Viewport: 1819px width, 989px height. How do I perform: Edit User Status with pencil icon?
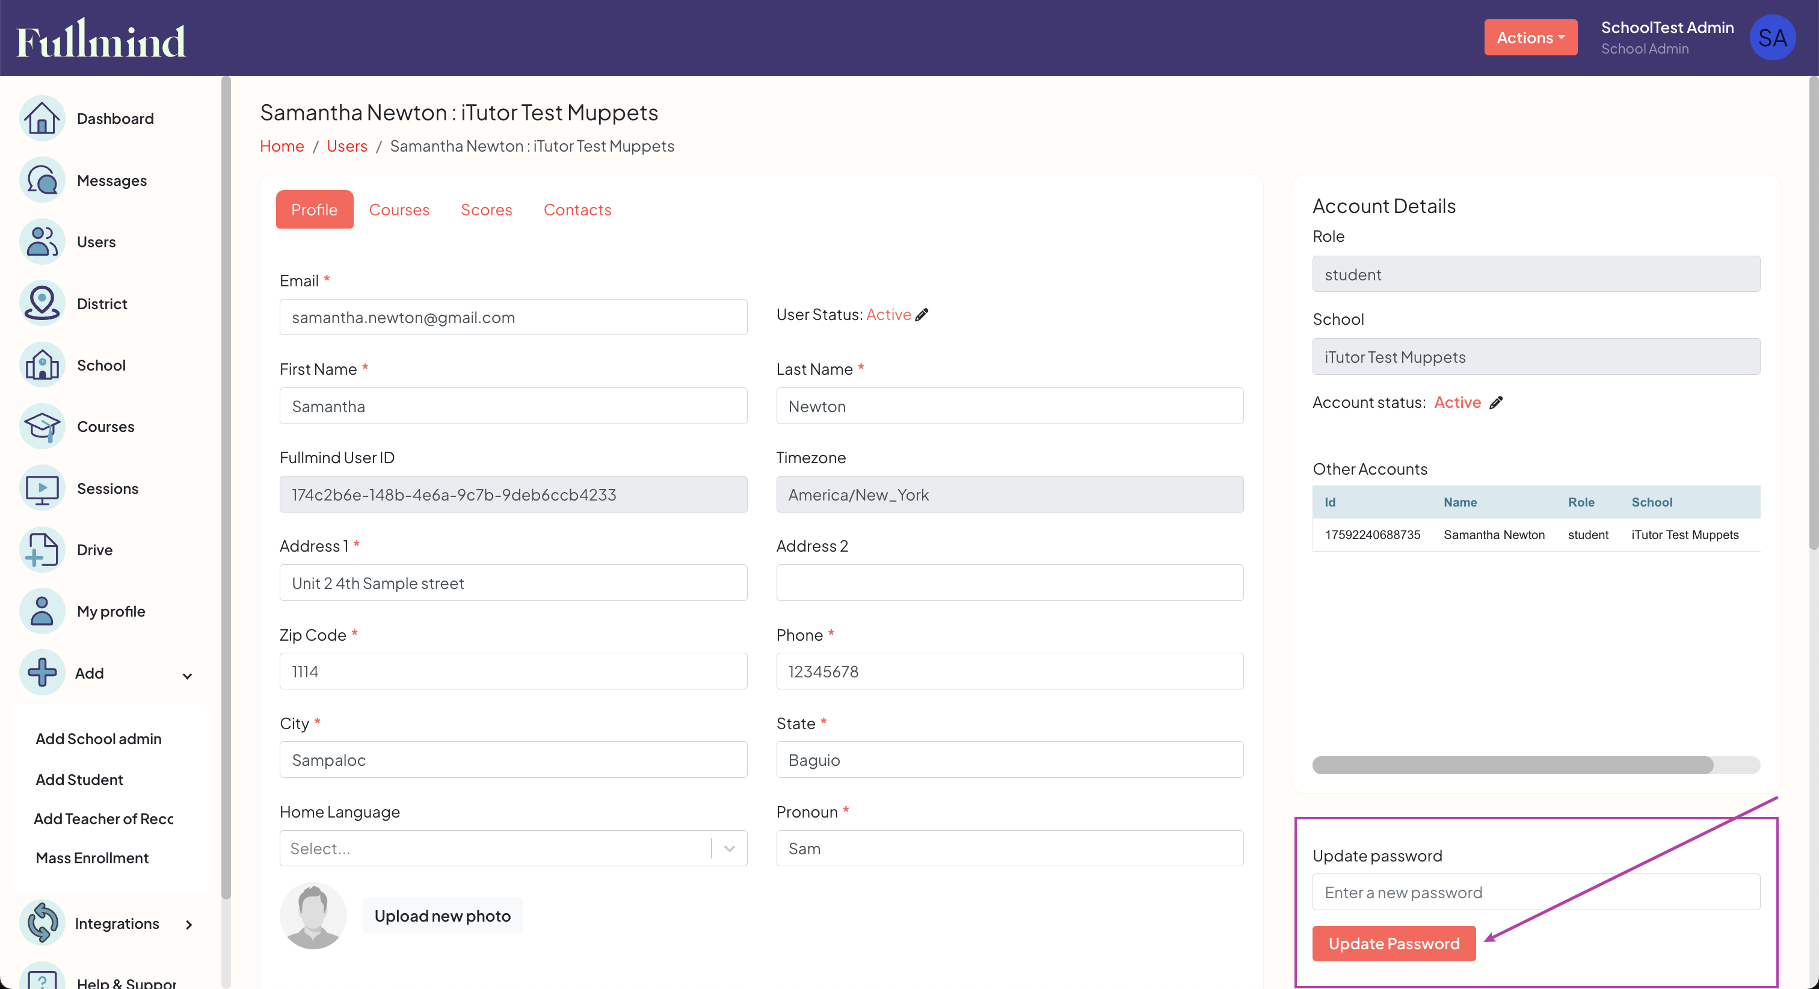click(x=922, y=315)
